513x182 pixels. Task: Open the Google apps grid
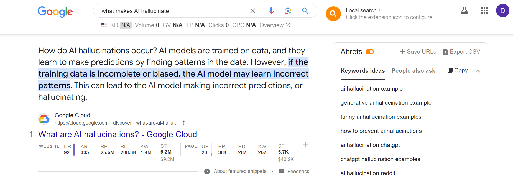click(x=484, y=11)
